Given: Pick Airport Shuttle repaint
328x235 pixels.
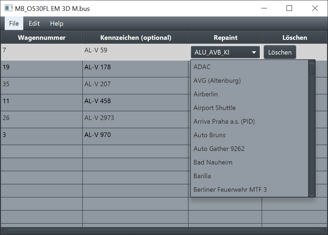Looking at the screenshot, I should (215, 108).
